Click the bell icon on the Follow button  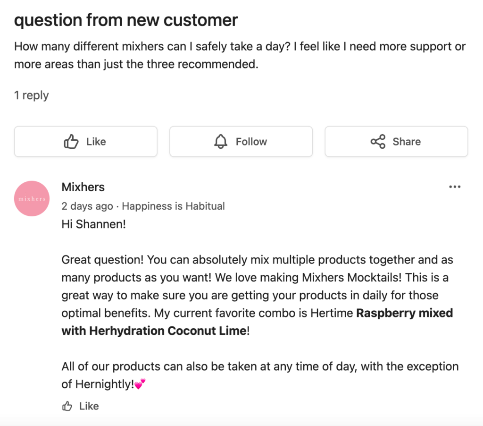(220, 141)
